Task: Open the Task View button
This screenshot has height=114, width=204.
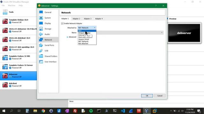Action: tap(19, 111)
